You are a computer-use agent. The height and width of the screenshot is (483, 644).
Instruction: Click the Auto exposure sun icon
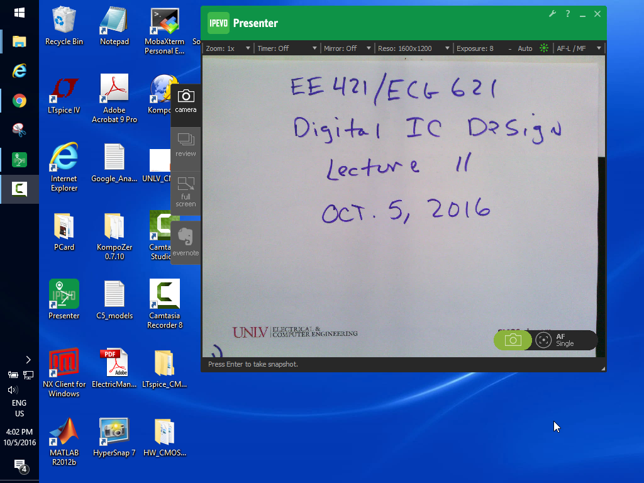pyautogui.click(x=544, y=48)
